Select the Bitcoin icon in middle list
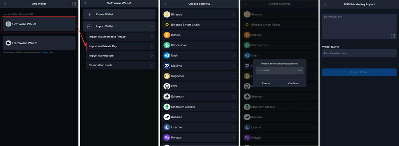Screen dimensions: 399x146 click(x=167, y=35)
